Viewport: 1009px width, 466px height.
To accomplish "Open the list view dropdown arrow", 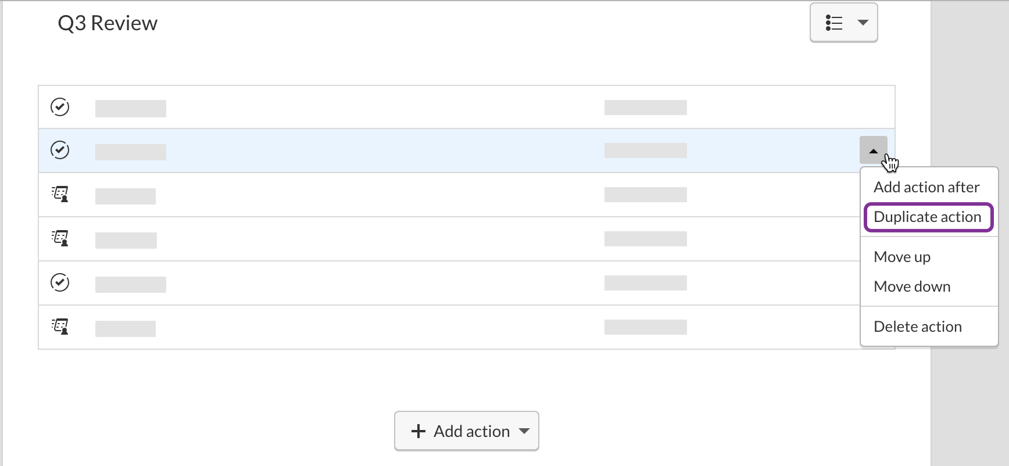I will coord(863,23).
